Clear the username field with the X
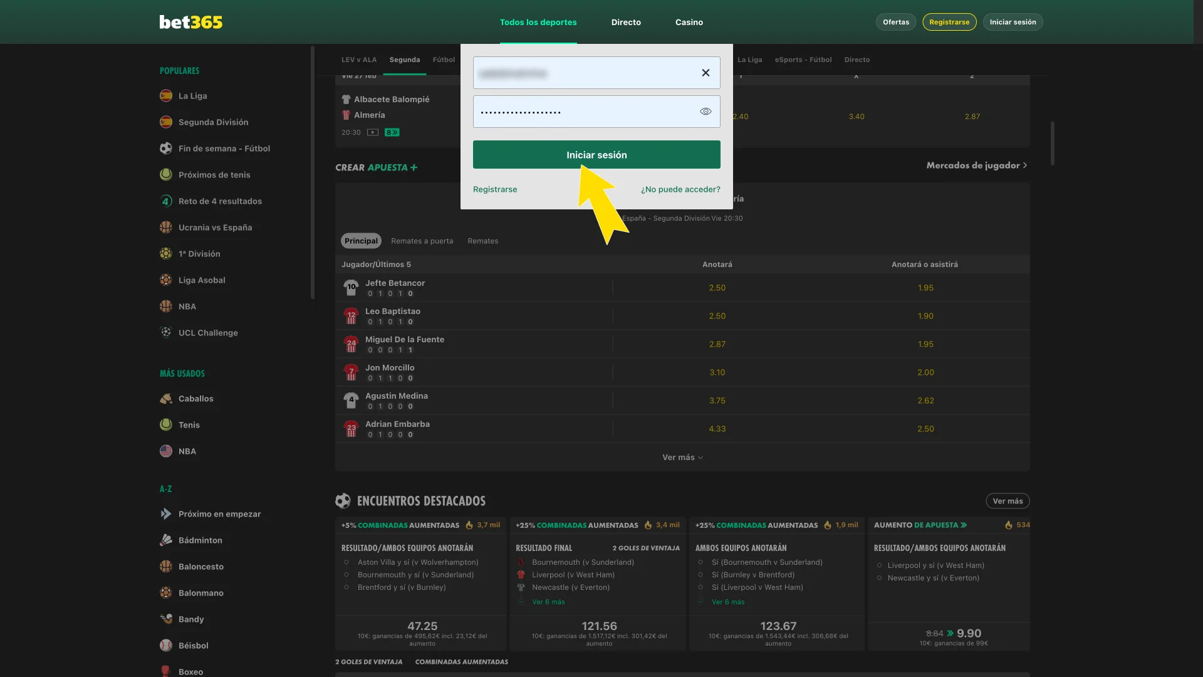Viewport: 1203px width, 677px height. click(706, 72)
